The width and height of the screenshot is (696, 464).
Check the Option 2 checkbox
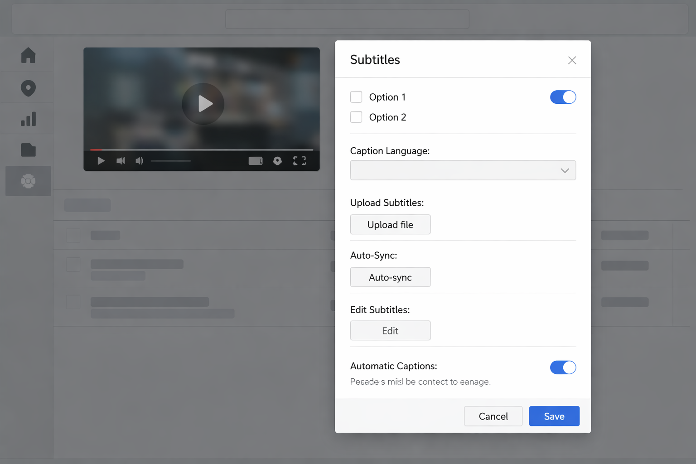pos(356,117)
